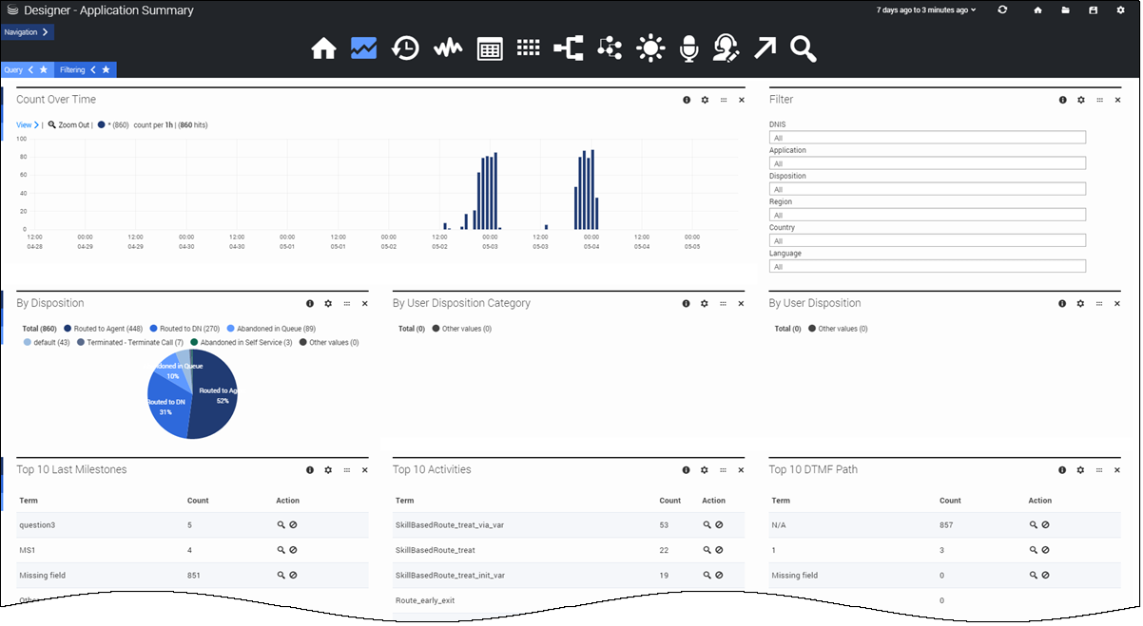This screenshot has height=626, width=1143.
Task: Click the sun brightness icon
Action: [x=651, y=48]
